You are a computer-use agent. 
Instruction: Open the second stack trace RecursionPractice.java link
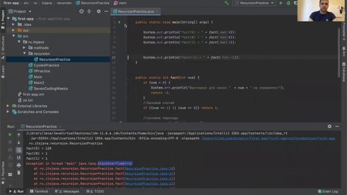click(149, 174)
